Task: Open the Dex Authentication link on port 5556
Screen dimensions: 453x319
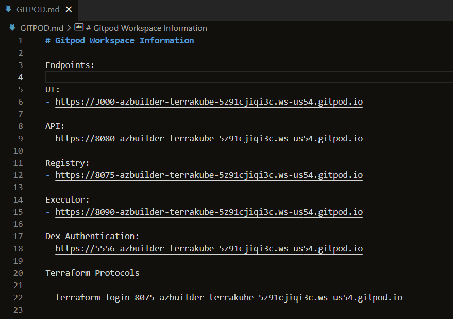Action: pyautogui.click(x=209, y=249)
